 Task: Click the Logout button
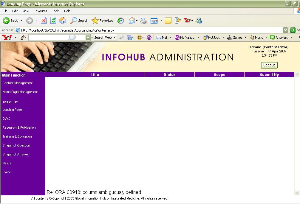pos(269,65)
